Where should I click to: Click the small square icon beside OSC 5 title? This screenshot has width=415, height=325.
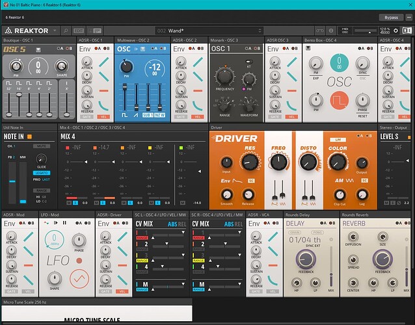pyautogui.click(x=38, y=49)
